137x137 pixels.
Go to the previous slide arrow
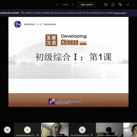[x=57, y=5]
